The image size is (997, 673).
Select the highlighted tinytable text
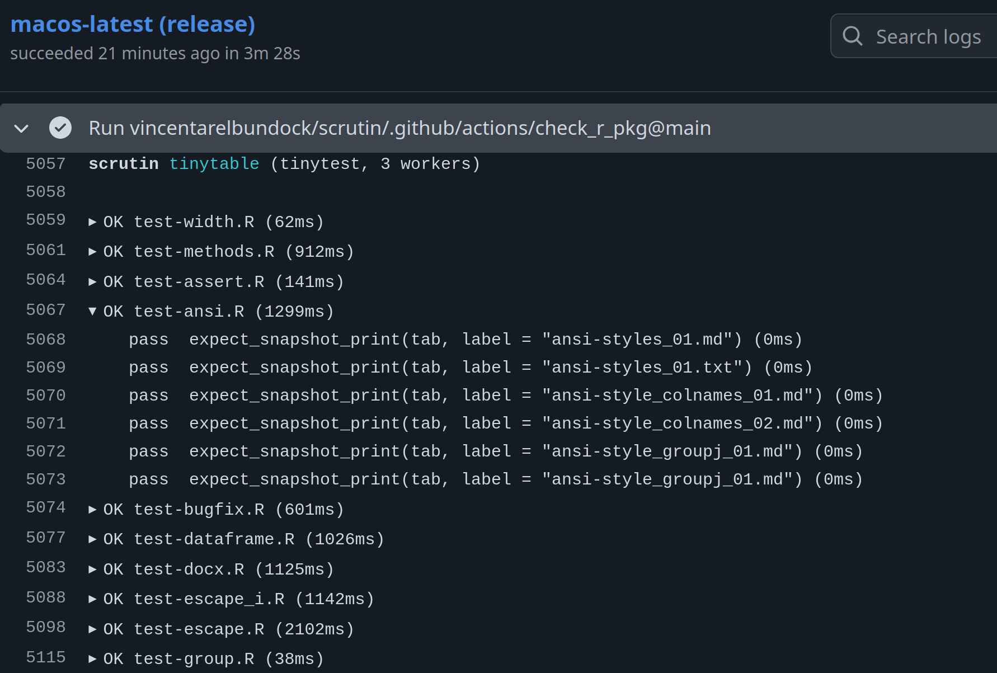pyautogui.click(x=214, y=163)
